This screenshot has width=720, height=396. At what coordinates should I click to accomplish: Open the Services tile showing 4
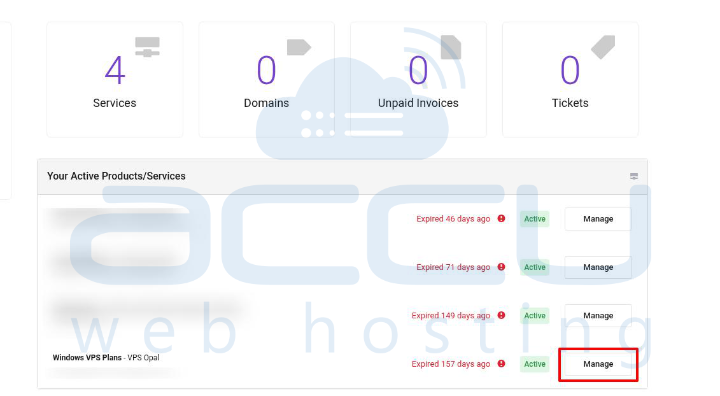point(115,80)
